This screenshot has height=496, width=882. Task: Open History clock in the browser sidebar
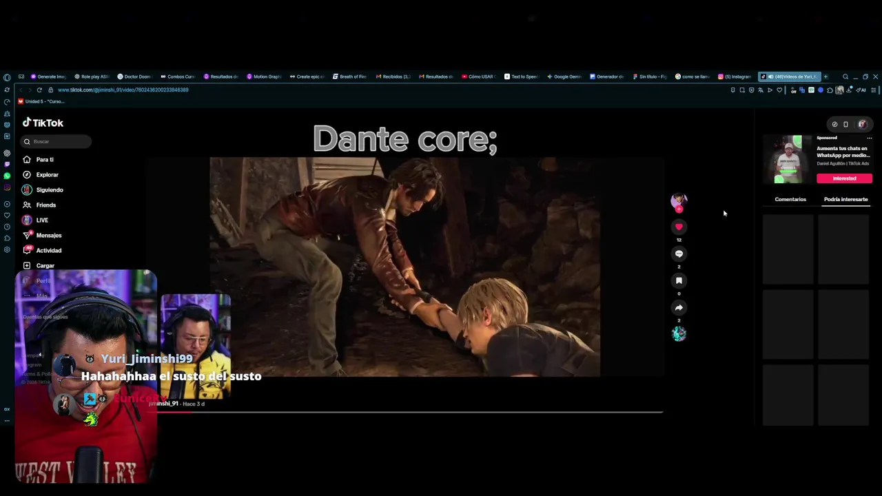7,227
